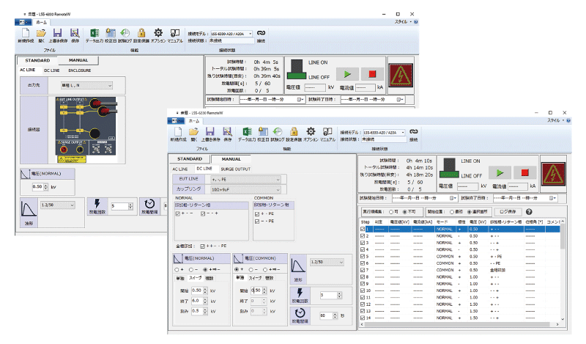Image resolution: width=586 pixels, height=344 pixels.
Task: Open Manual icon in front window
Action: tap(327, 132)
